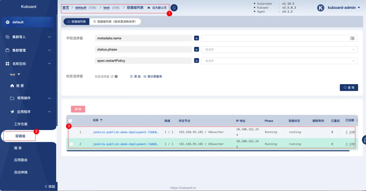
Task: Expand the 集群管理 menu chevron
Action: coord(49,50)
